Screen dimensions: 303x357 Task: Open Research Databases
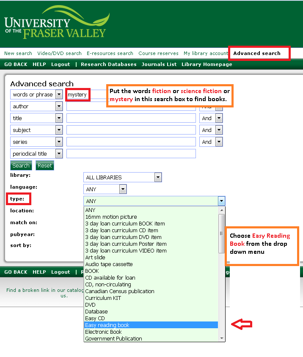(x=109, y=64)
